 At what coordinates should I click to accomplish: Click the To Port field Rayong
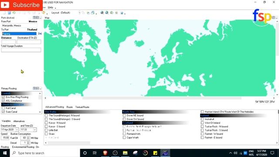pyautogui.click(x=19, y=34)
